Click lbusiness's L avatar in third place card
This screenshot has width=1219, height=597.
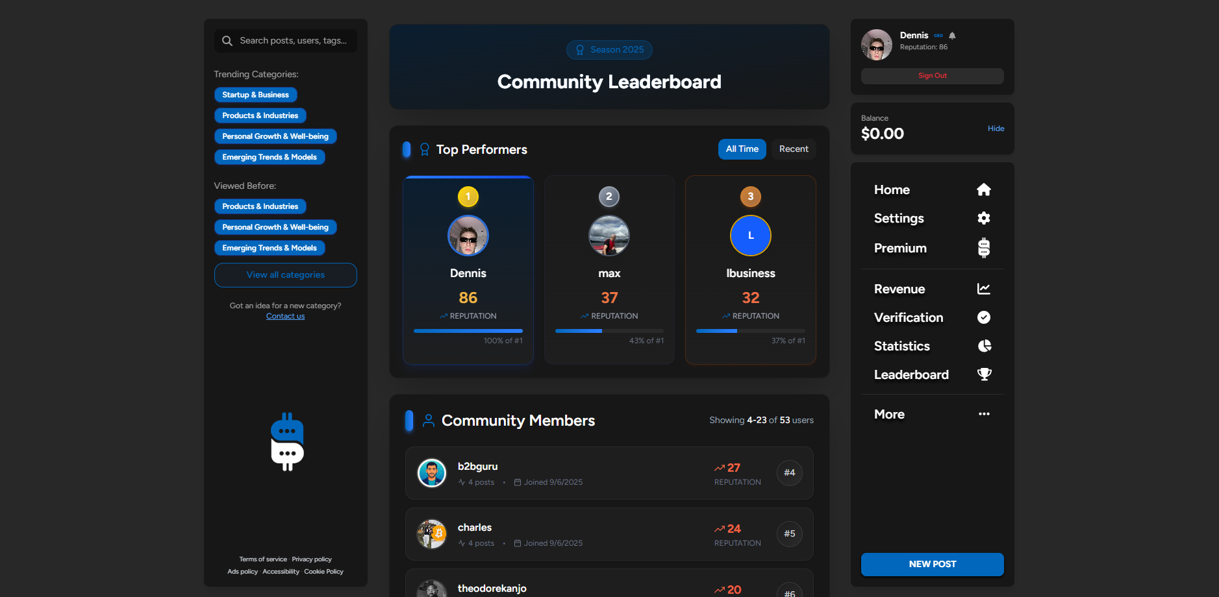tap(751, 236)
